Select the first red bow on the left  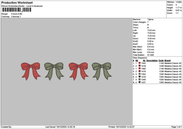pos(31,71)
